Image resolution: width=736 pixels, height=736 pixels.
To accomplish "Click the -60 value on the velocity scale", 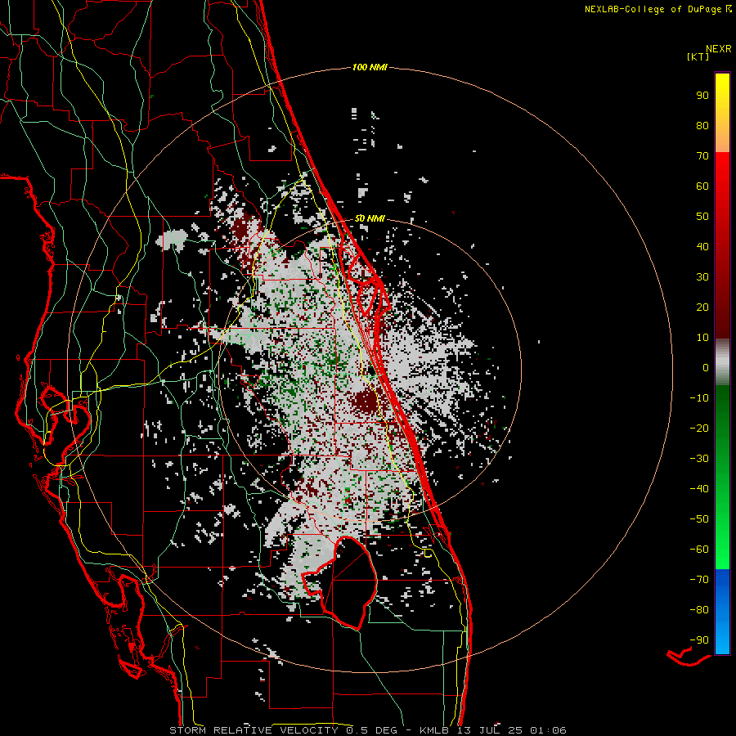I will click(699, 550).
